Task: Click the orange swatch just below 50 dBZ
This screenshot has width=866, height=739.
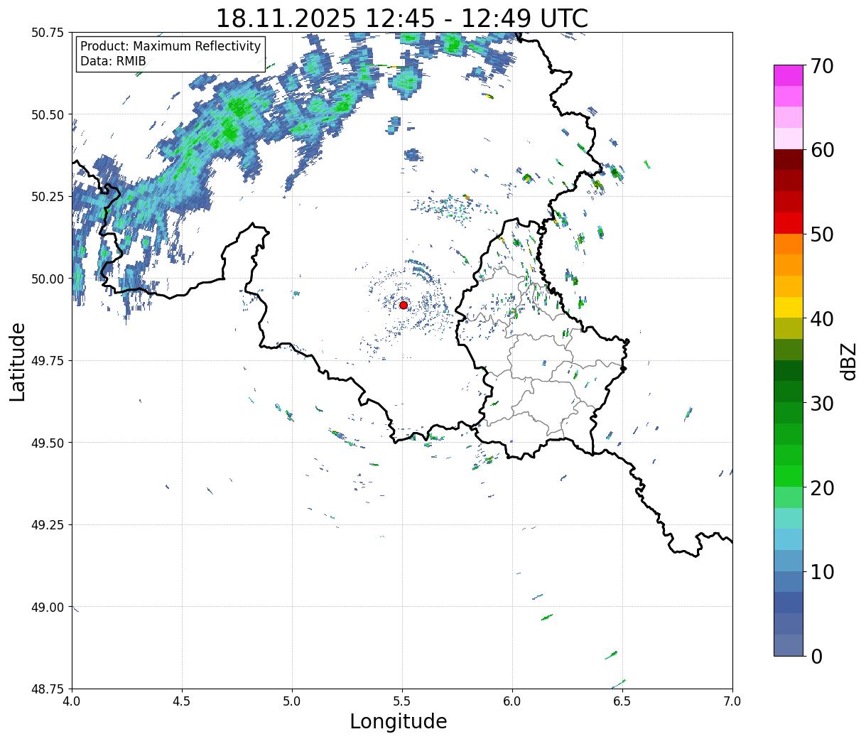Action: (x=789, y=244)
